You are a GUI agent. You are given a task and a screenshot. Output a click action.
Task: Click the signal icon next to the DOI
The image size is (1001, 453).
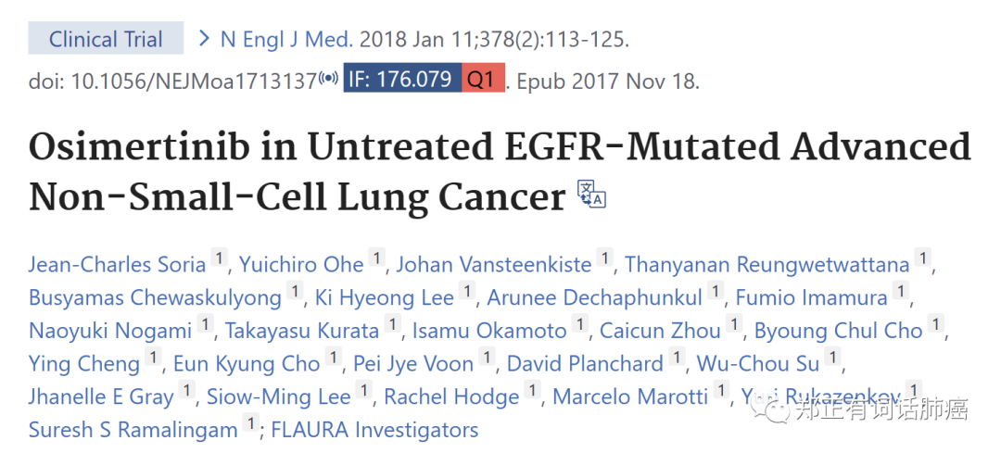(328, 80)
